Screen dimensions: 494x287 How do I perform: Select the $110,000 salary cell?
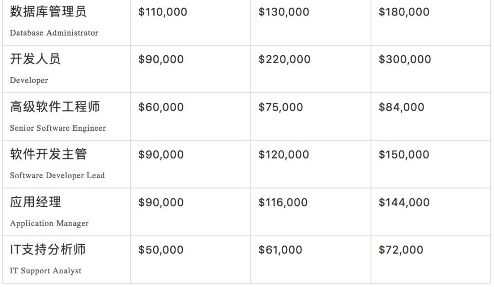pos(162,12)
